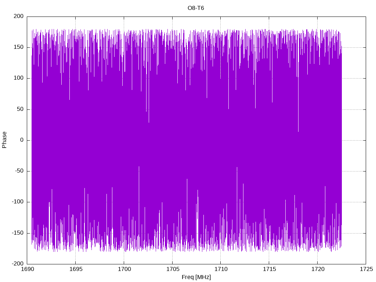The height and width of the screenshot is (282, 376).
Task: Click the 1690 x-axis tick label
Action: (27, 269)
